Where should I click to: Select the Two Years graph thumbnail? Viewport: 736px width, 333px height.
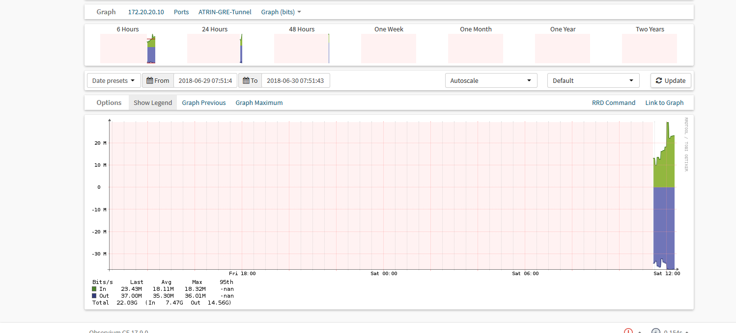pos(650,49)
